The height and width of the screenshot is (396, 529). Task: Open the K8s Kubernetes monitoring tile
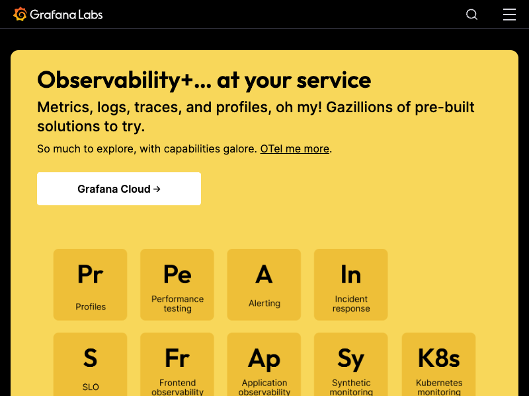[x=438, y=364]
